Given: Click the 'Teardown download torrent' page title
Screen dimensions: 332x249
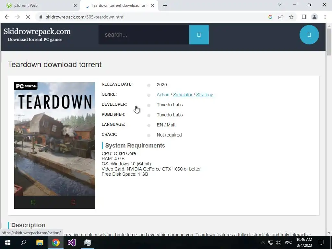Looking at the screenshot, I should (54, 65).
